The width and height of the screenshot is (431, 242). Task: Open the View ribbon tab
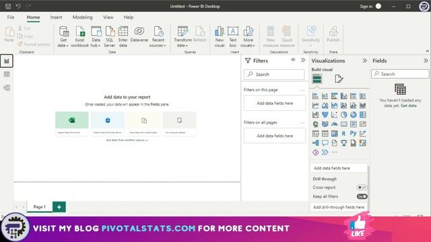point(108,17)
